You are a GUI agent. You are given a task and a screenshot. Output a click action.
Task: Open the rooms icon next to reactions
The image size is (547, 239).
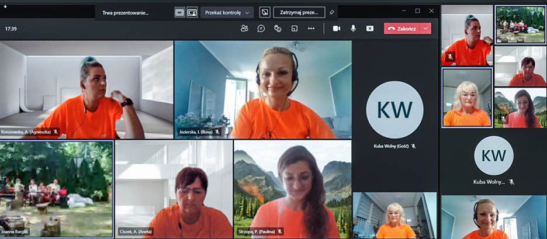click(x=295, y=28)
